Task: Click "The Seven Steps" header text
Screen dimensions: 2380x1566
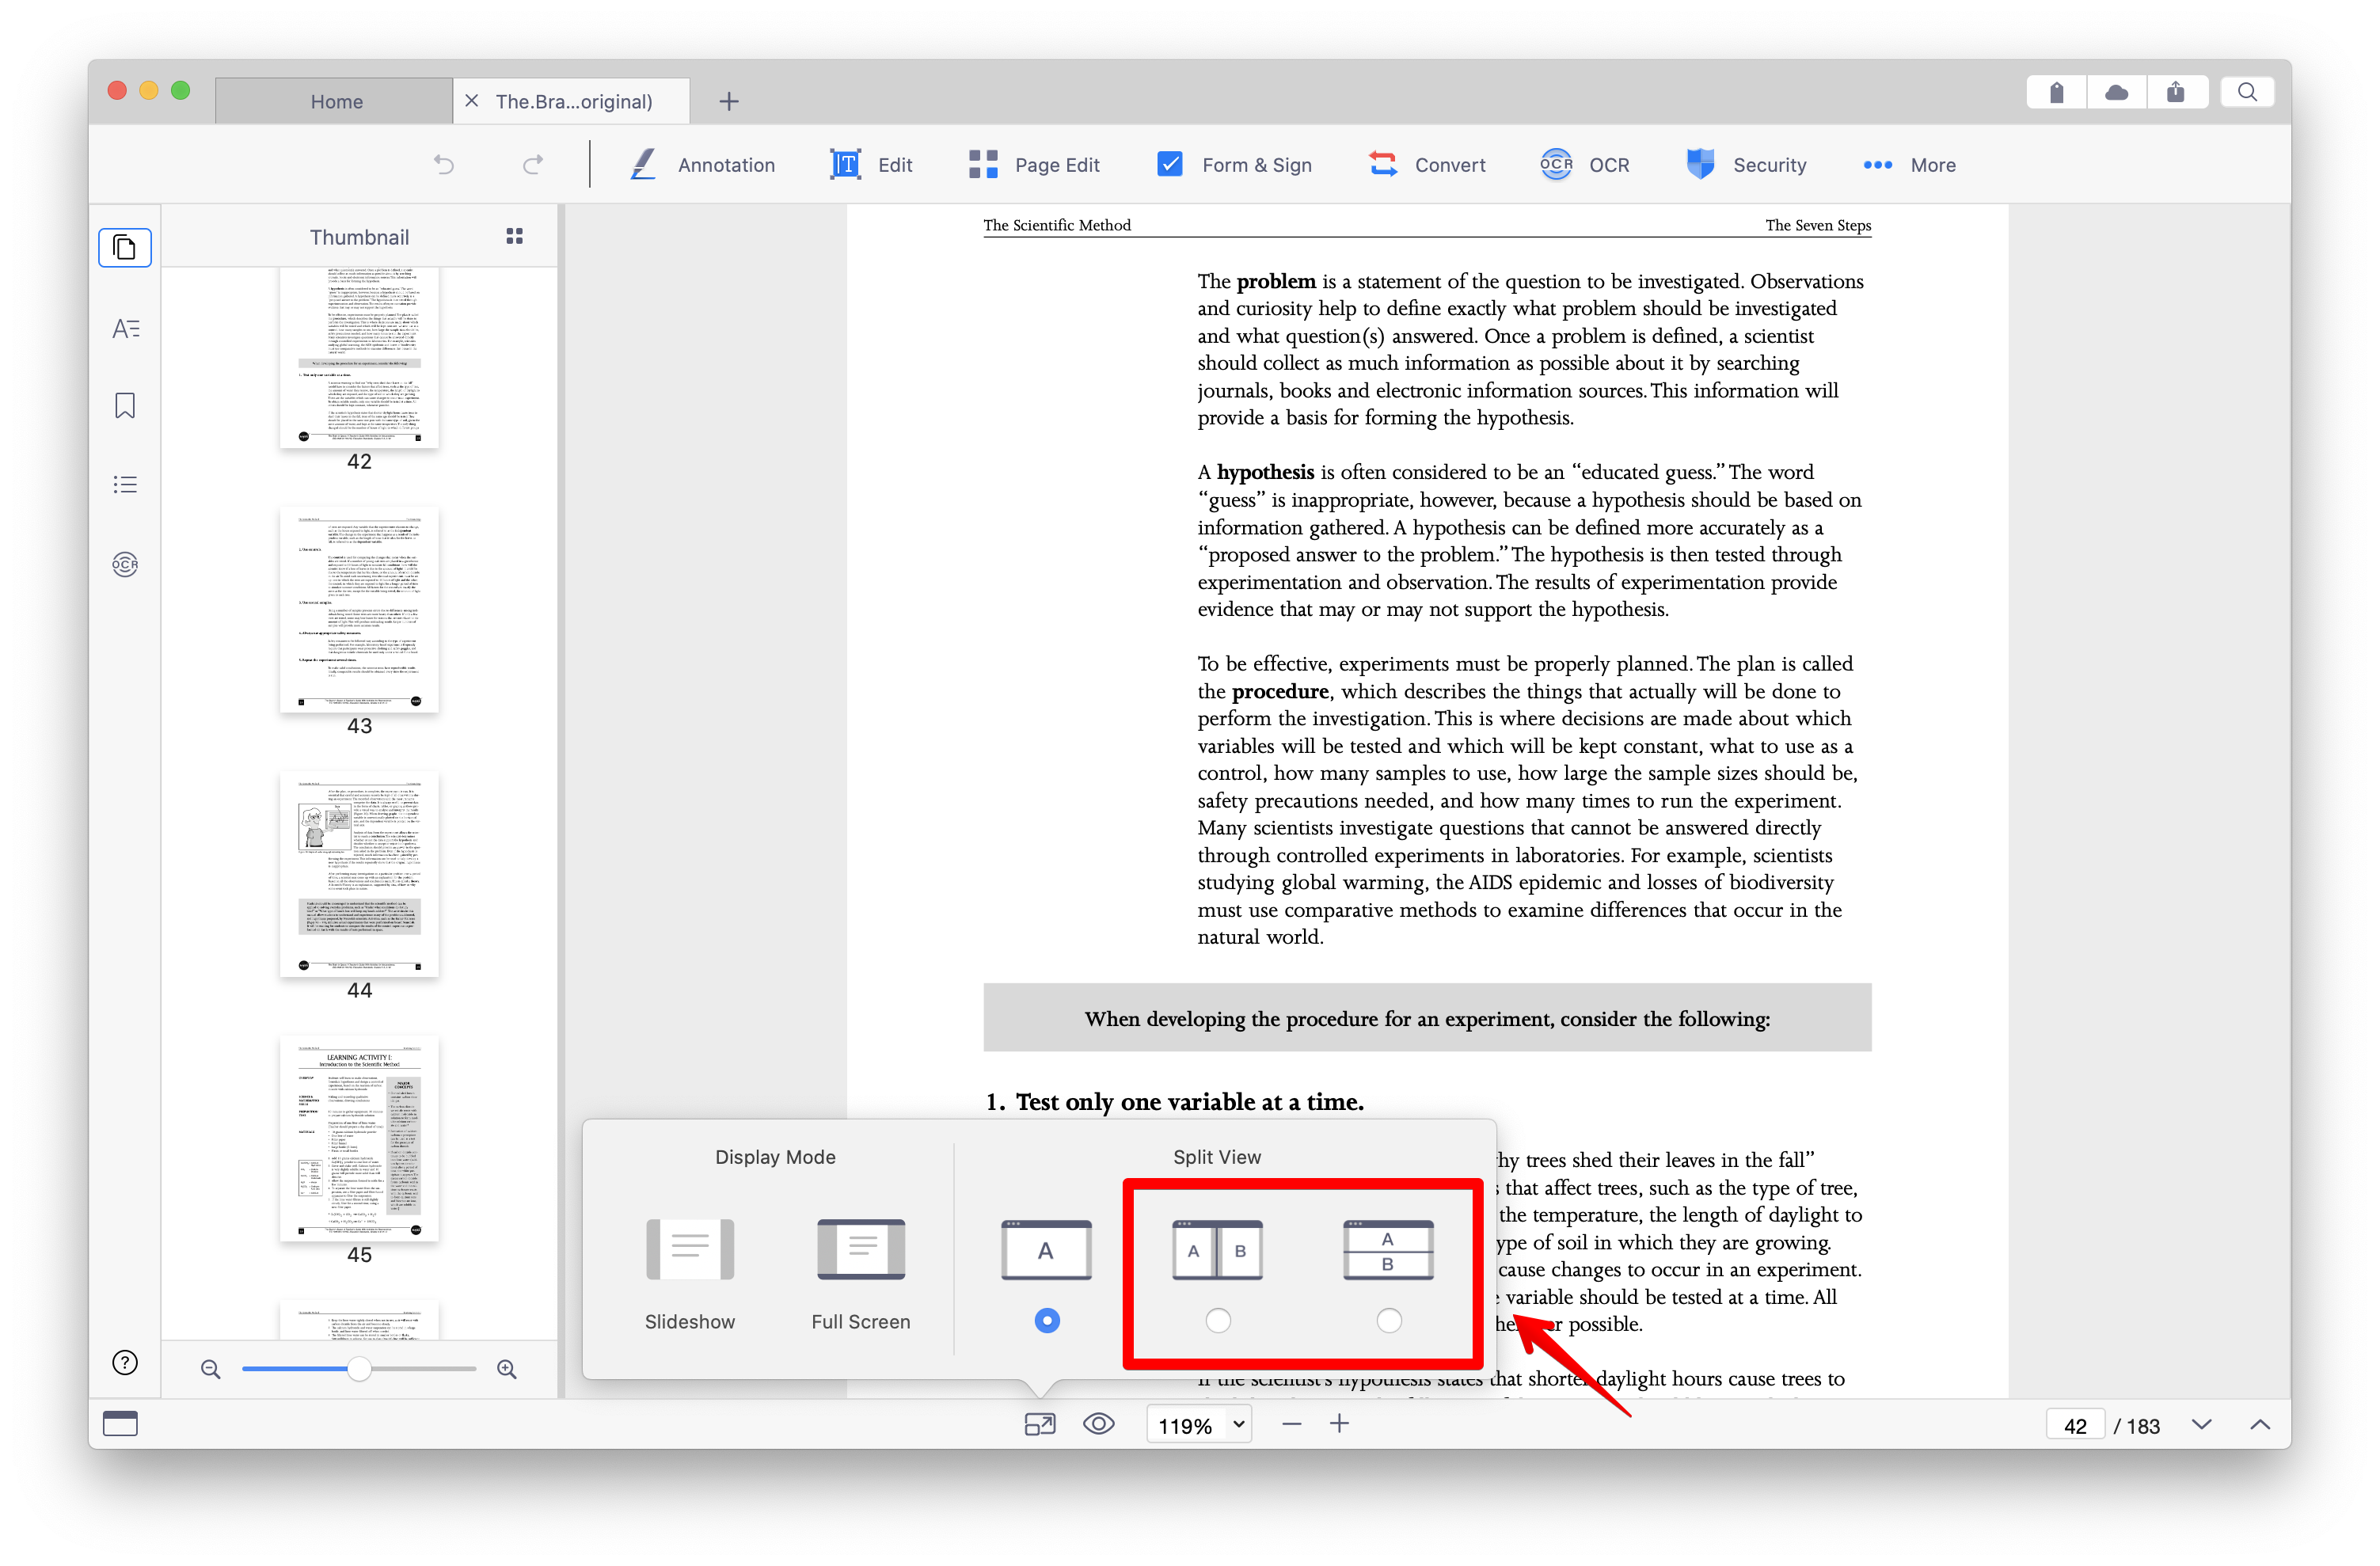Action: [1817, 225]
